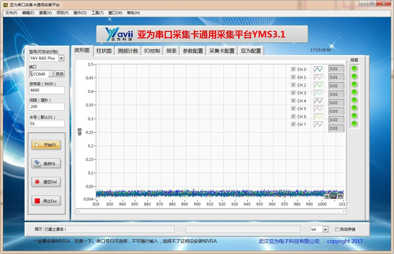The image size is (394, 254).
Task: Open the txt file format dropdown
Action: click(326, 229)
